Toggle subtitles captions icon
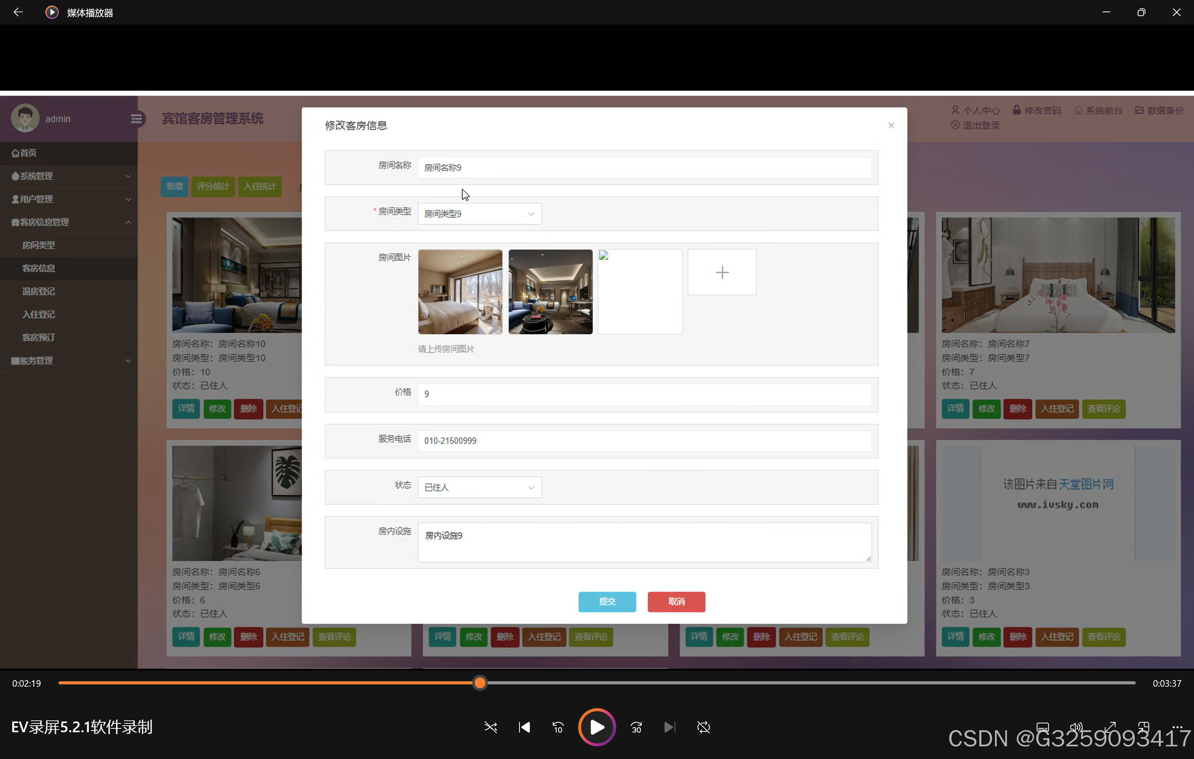The width and height of the screenshot is (1194, 759). point(1042,727)
